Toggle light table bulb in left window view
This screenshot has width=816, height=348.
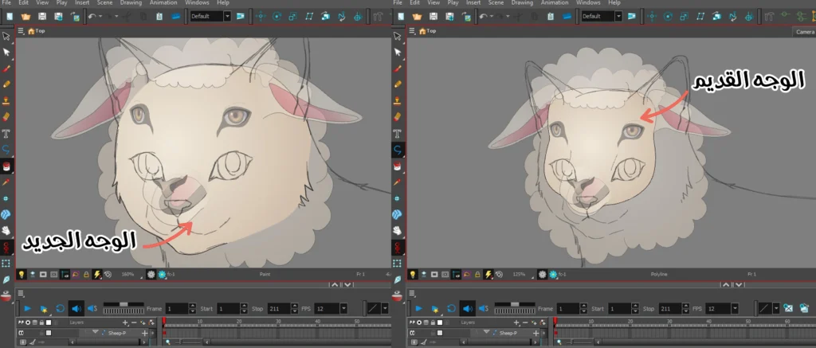(x=22, y=274)
